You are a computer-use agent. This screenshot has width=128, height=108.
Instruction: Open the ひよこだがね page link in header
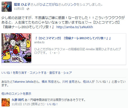(49, 5)
